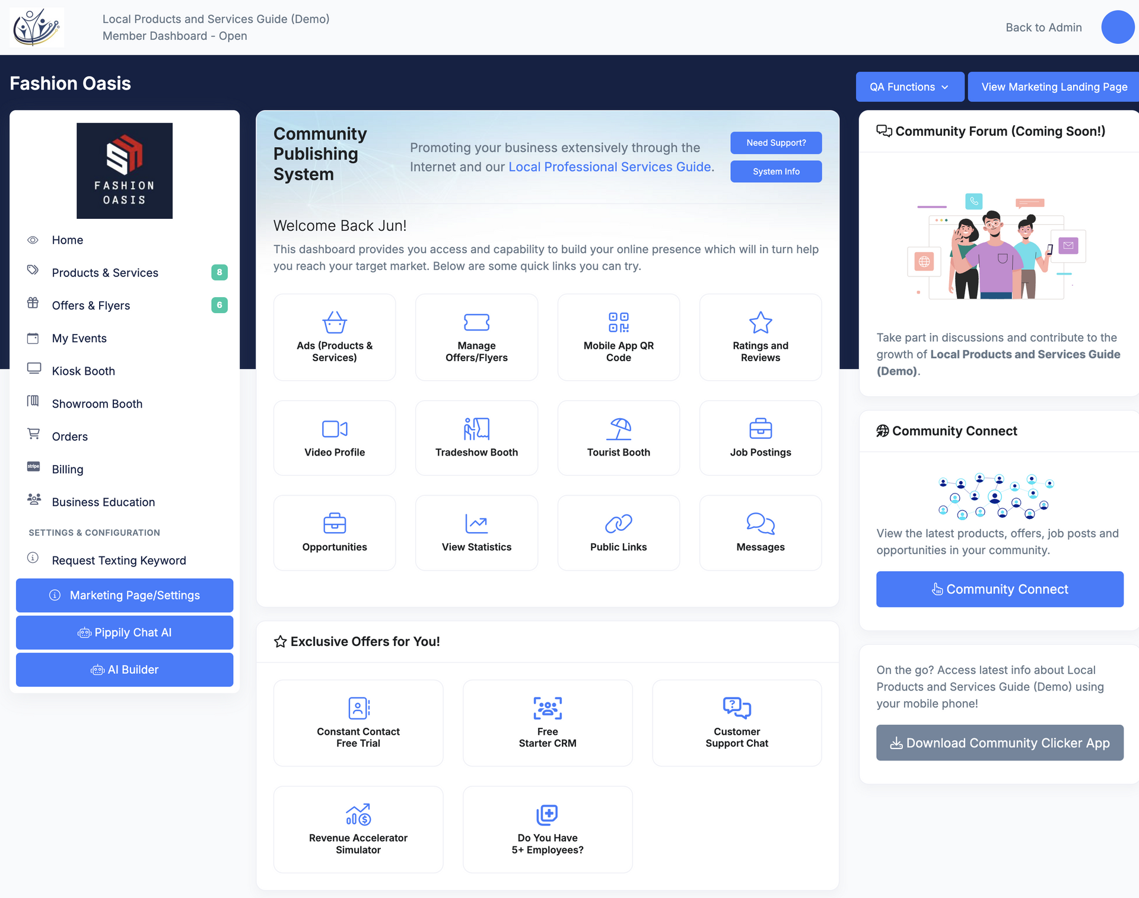Open the Mobile App QR Code tool
The image size is (1139, 898).
pyautogui.click(x=618, y=323)
